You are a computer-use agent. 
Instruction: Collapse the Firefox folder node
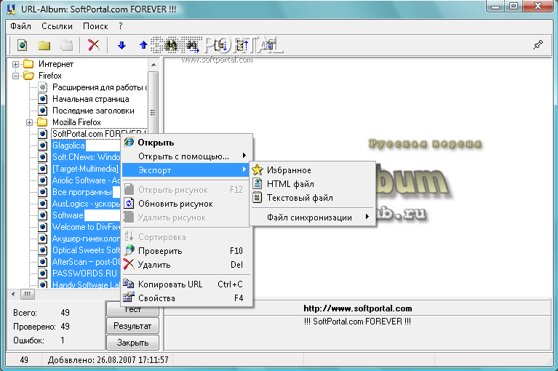[16, 76]
